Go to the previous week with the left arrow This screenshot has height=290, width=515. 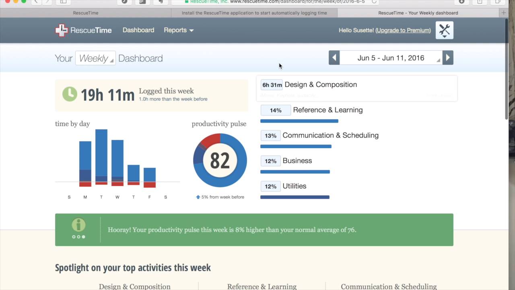(x=334, y=58)
